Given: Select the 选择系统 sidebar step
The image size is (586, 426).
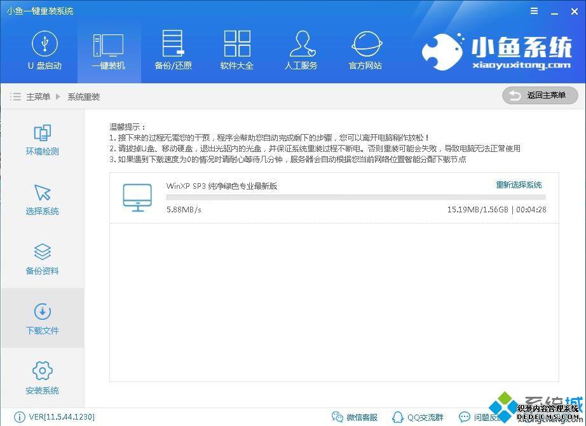Looking at the screenshot, I should click(x=43, y=200).
